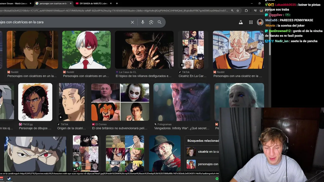324x182 pixels.
Task: Open the zoom indicator in address bar
Action: 232,11
